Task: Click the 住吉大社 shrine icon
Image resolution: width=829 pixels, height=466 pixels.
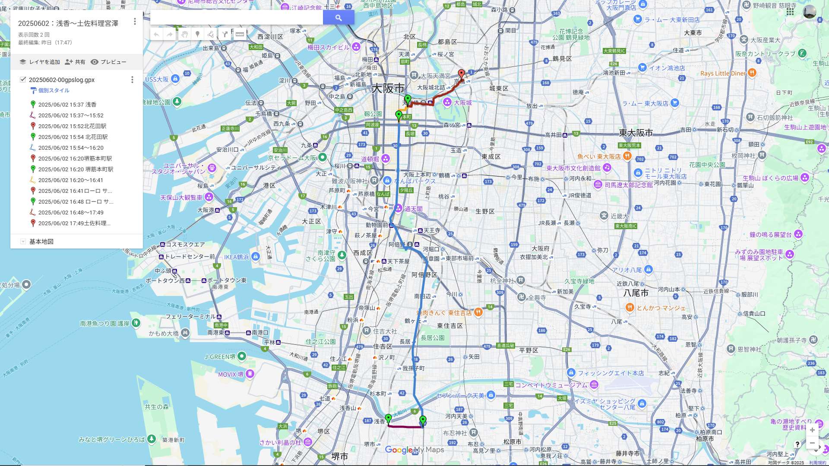Action: click(367, 331)
